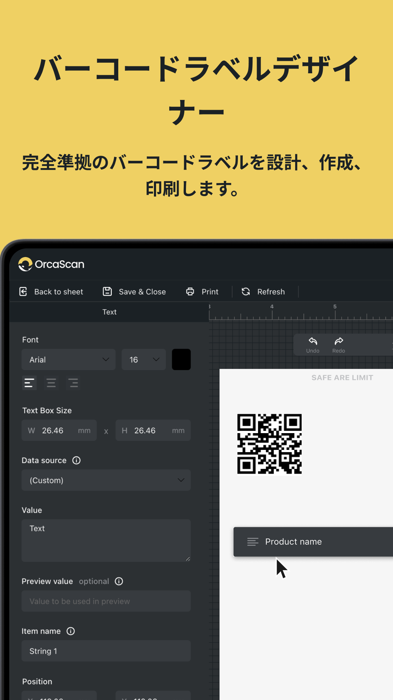
Task: Open the font size 16 dropdown
Action: (144, 359)
